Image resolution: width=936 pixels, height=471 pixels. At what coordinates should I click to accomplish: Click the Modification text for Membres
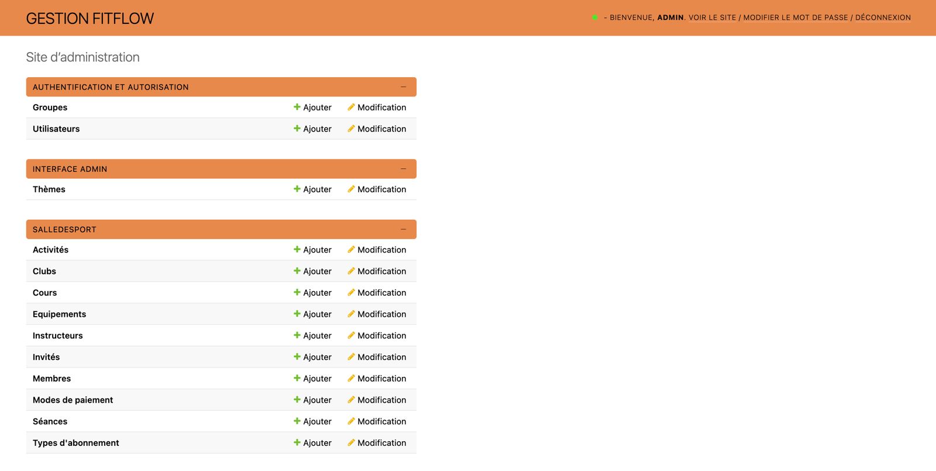pos(381,379)
